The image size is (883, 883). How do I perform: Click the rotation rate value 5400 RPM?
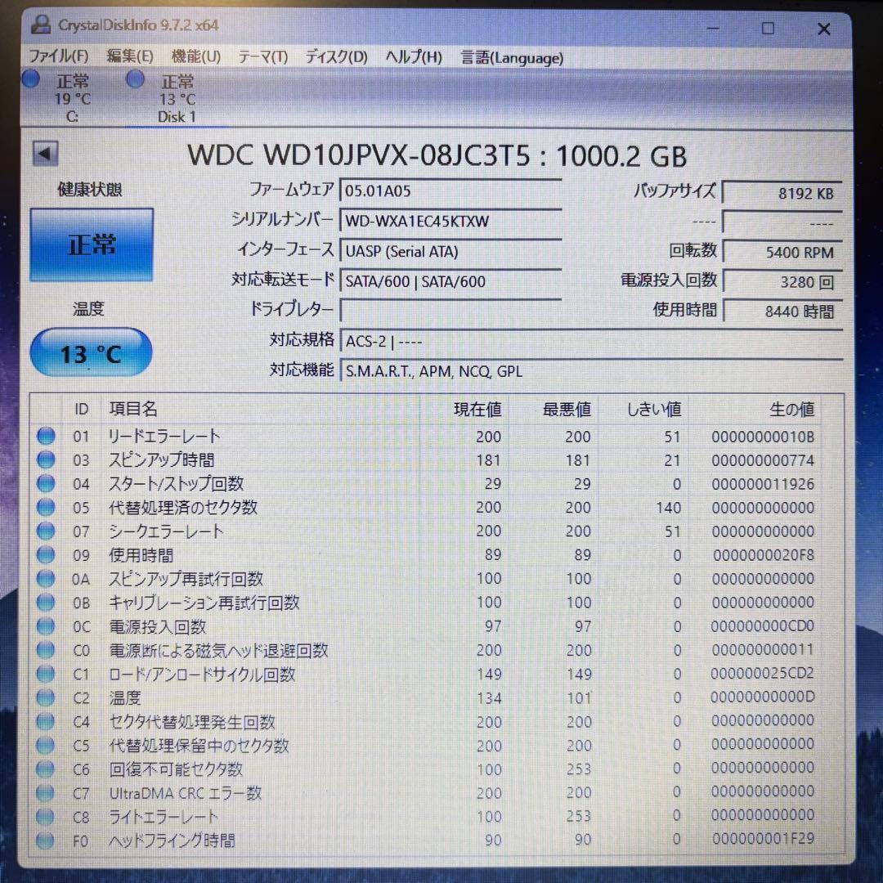[782, 252]
